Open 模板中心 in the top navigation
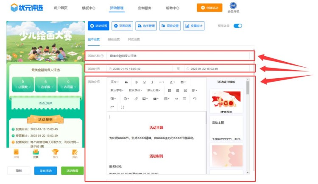The height and width of the screenshot is (184, 318). (89, 8)
